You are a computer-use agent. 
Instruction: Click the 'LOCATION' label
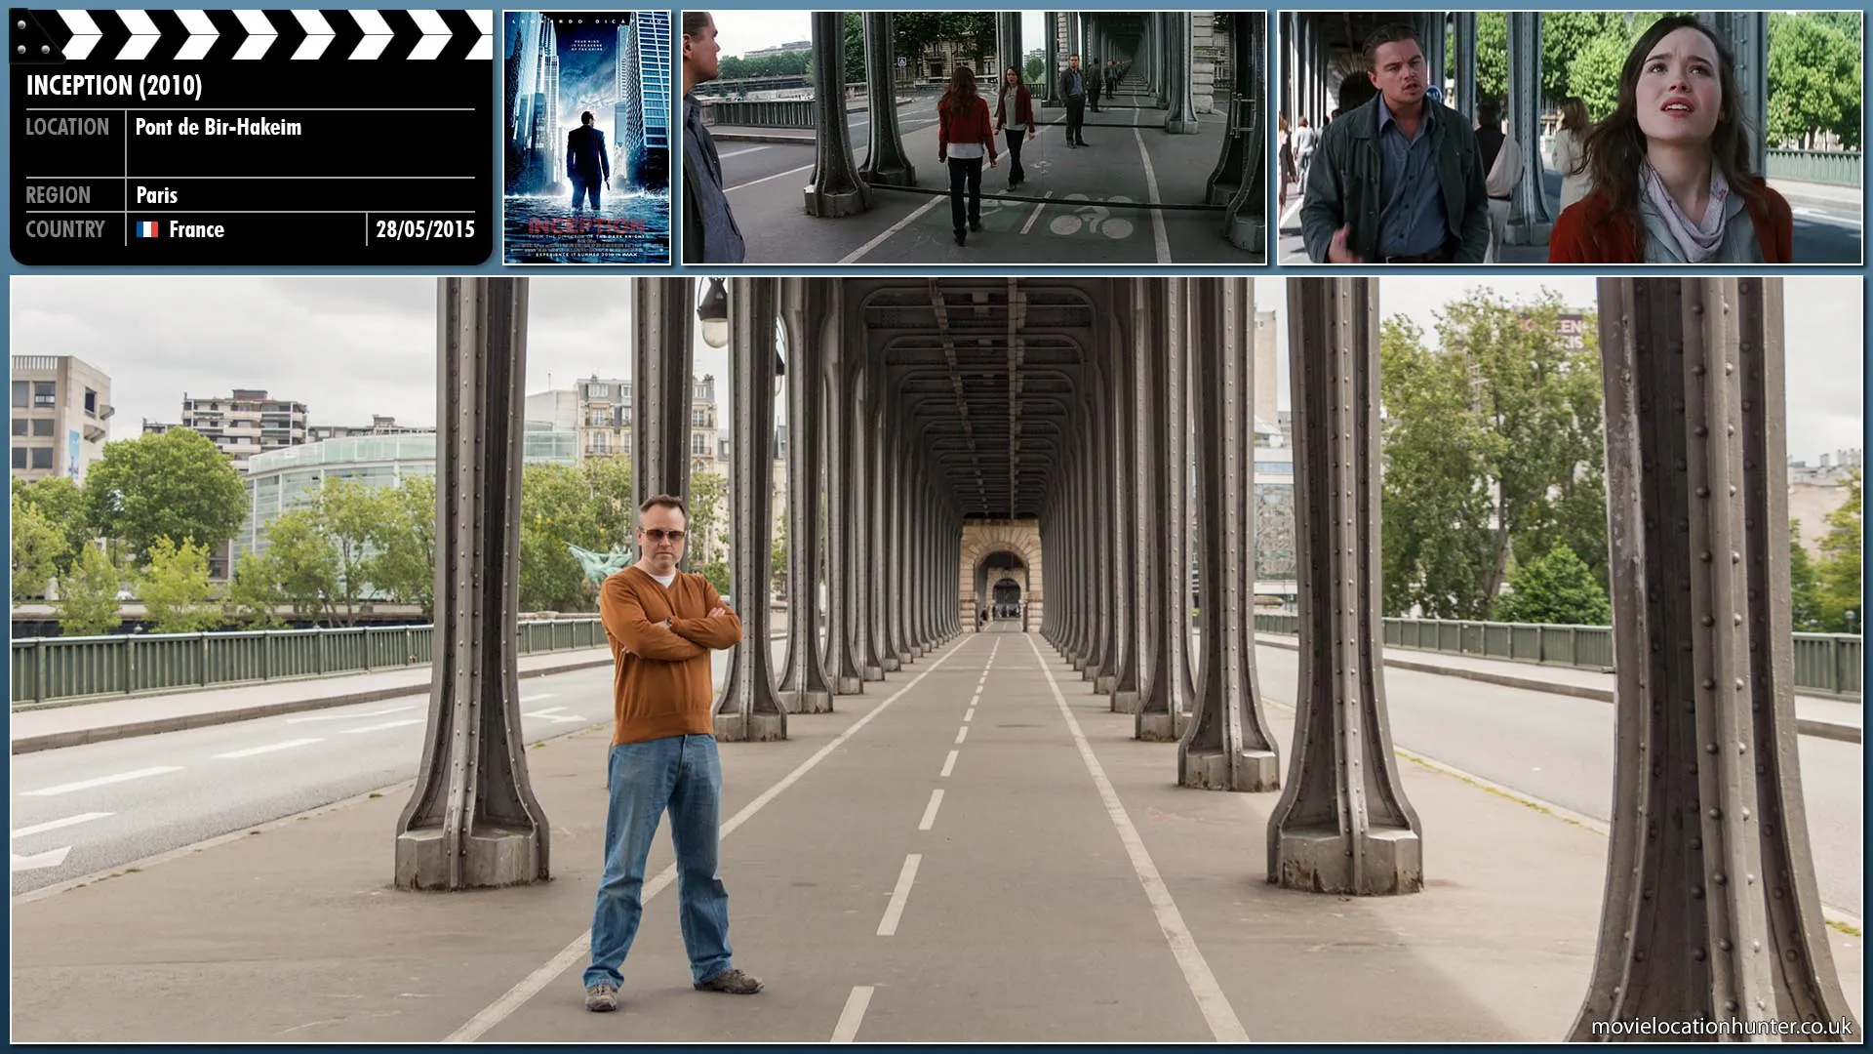[67, 127]
